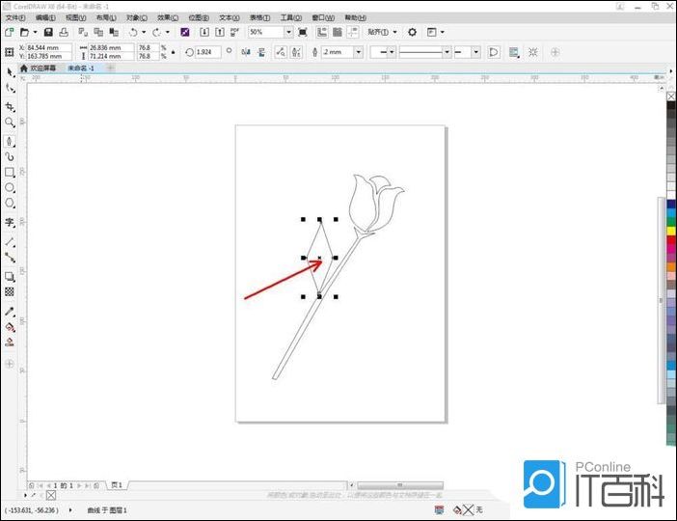Open the Open-file dropdown arrow
This screenshot has width=677, height=521.
35,32
